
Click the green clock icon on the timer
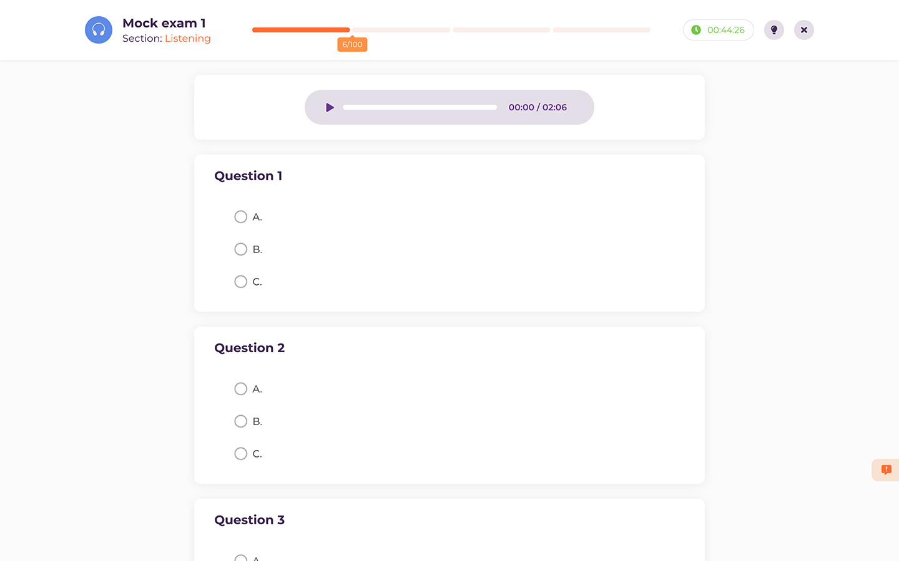click(695, 29)
